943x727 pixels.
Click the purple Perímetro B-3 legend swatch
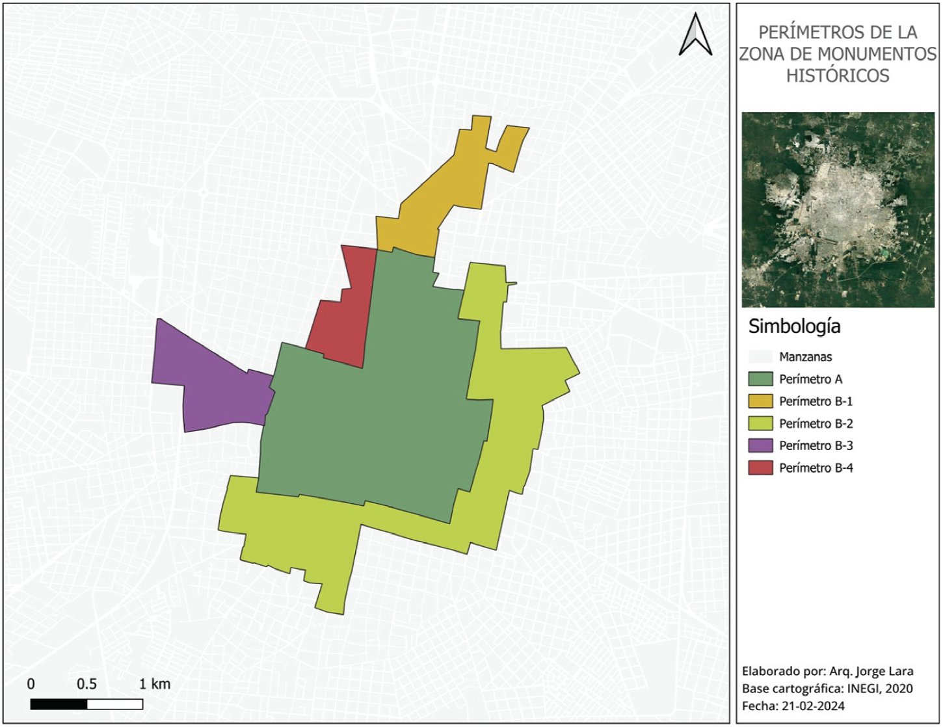[x=760, y=445]
